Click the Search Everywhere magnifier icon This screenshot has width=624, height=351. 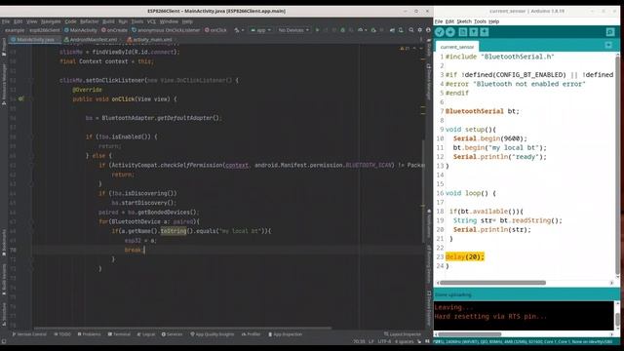(411, 30)
